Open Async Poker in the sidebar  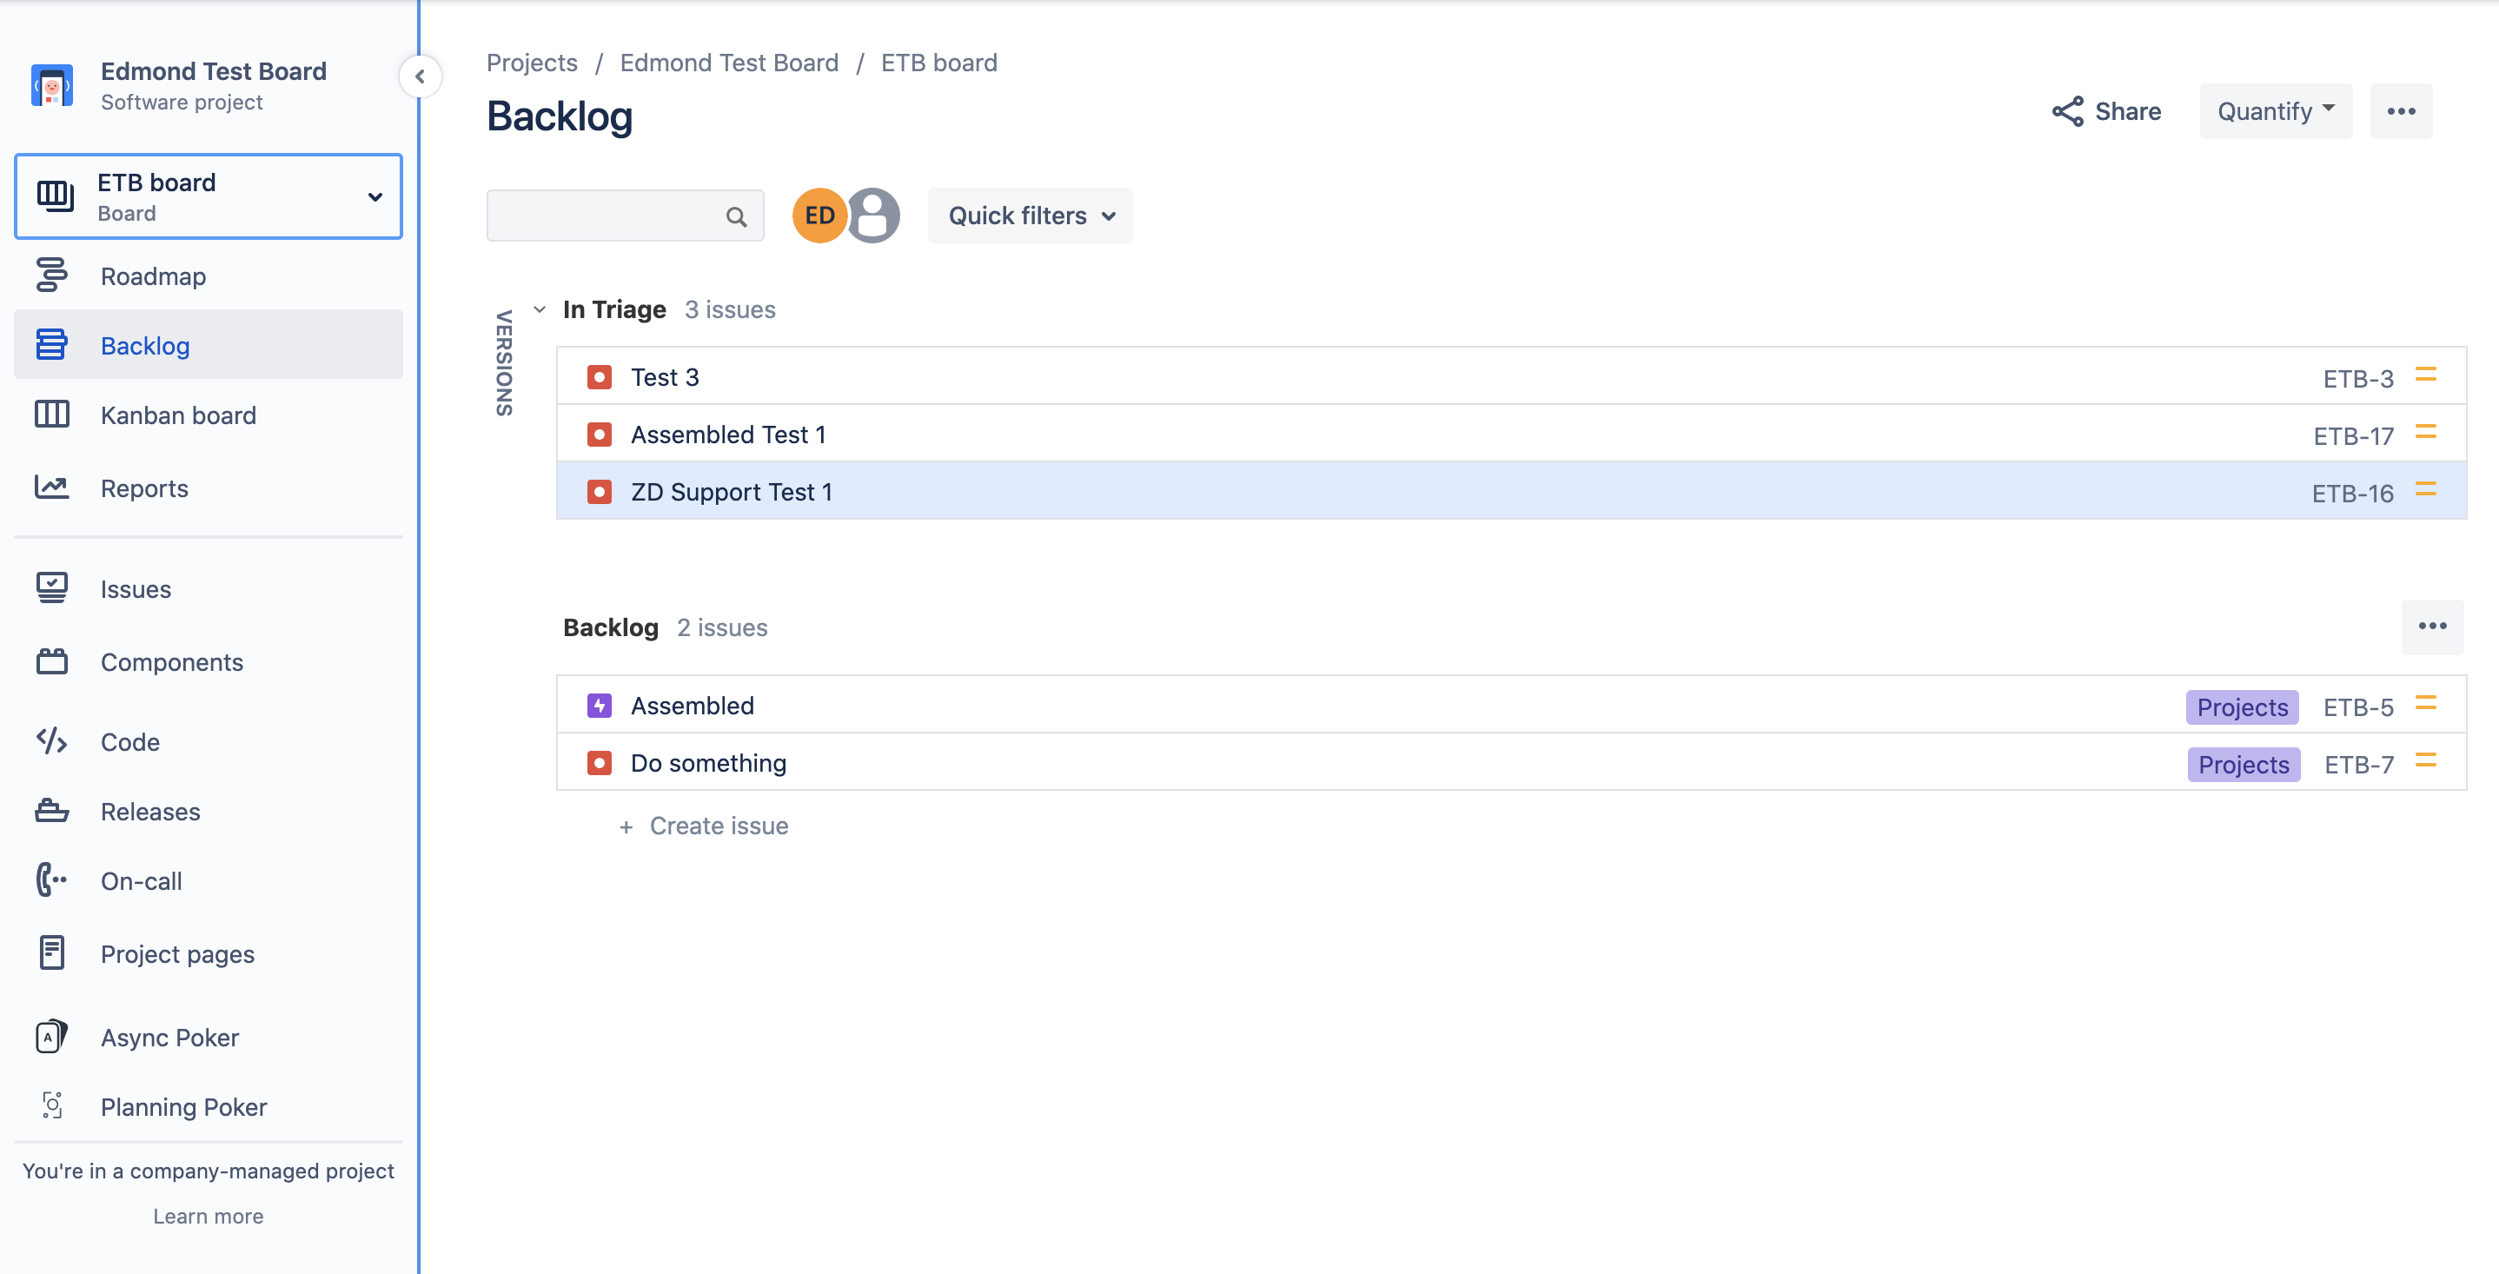[209, 1038]
